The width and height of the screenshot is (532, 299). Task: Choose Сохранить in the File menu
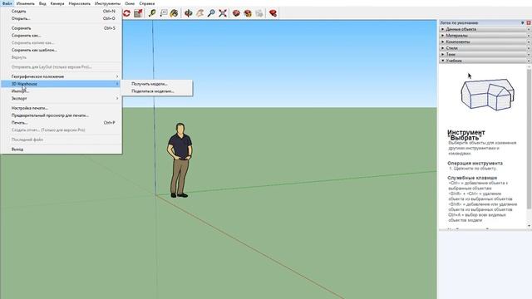pos(62,28)
